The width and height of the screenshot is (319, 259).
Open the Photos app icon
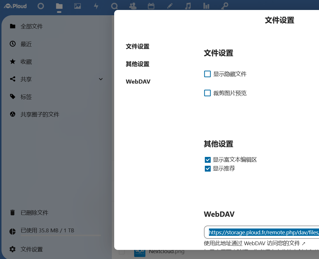coord(77,6)
